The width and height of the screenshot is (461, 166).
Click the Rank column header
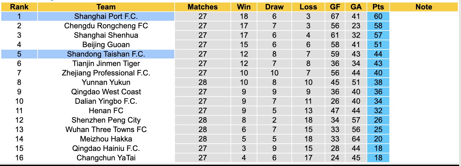(19, 7)
